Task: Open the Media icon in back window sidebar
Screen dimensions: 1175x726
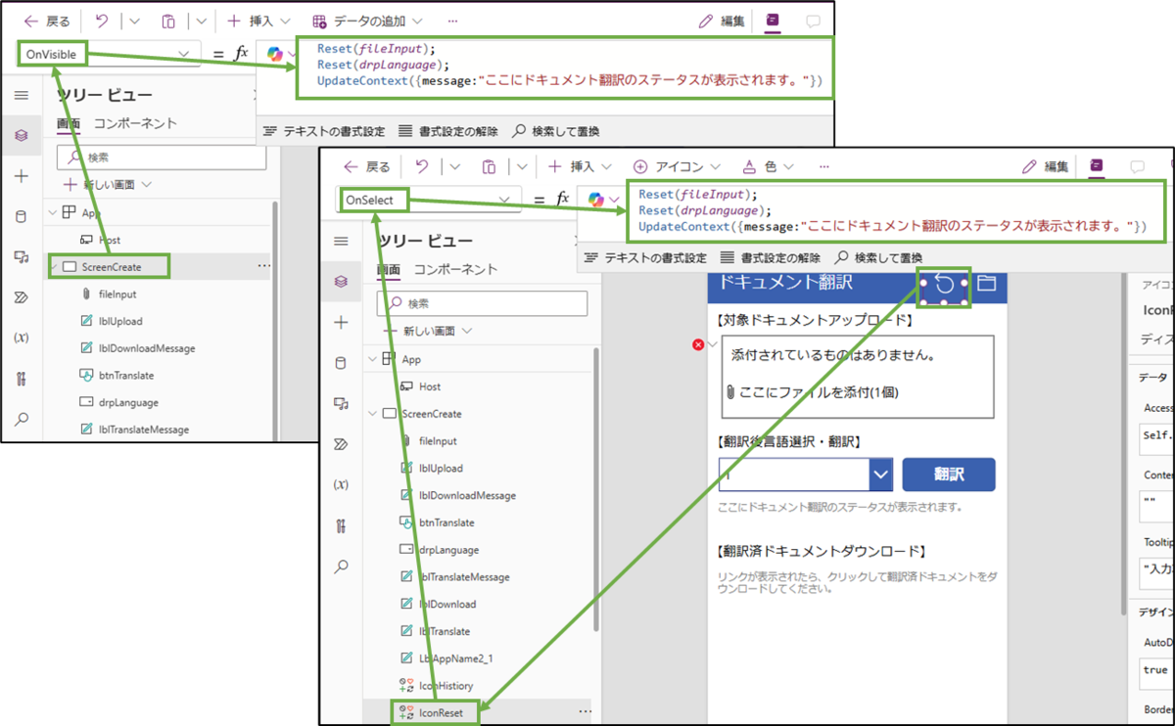Action: (x=22, y=256)
